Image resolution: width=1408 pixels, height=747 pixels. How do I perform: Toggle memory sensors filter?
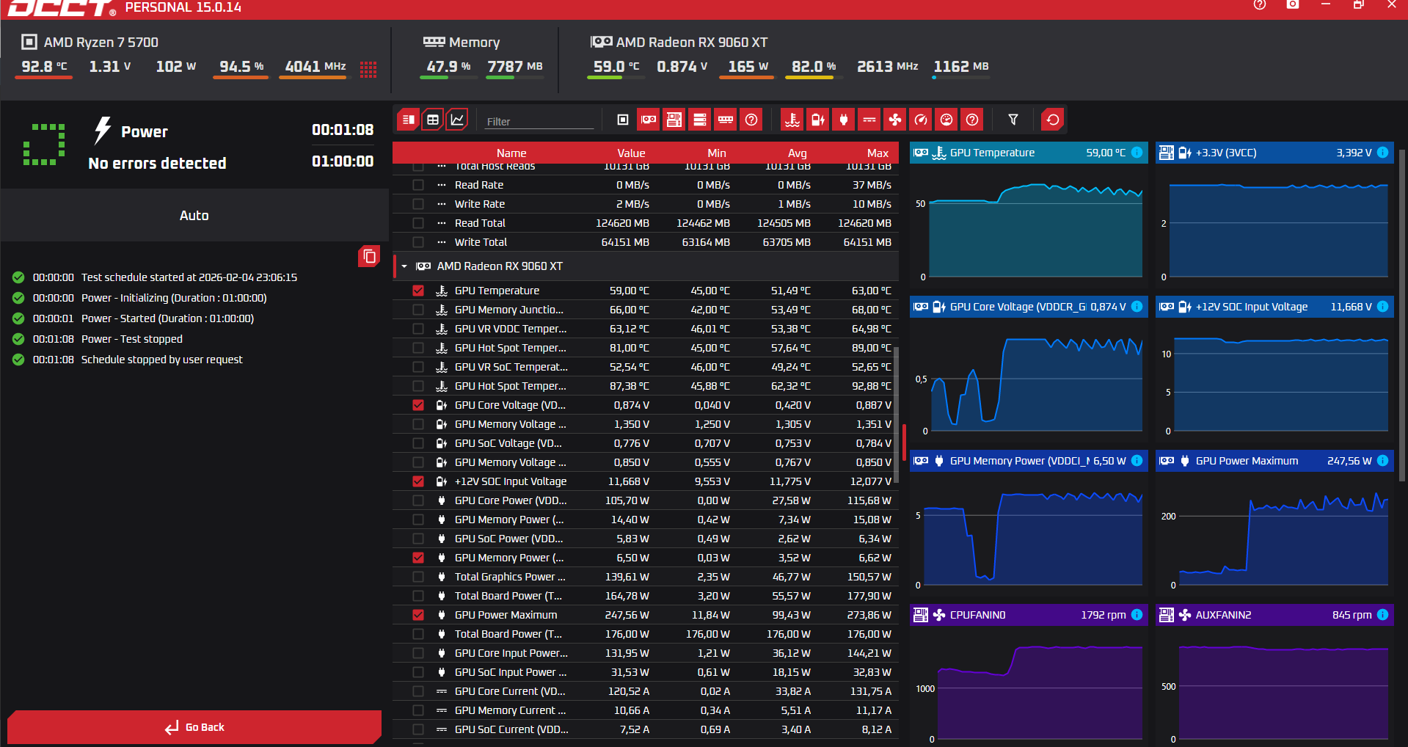pyautogui.click(x=726, y=120)
